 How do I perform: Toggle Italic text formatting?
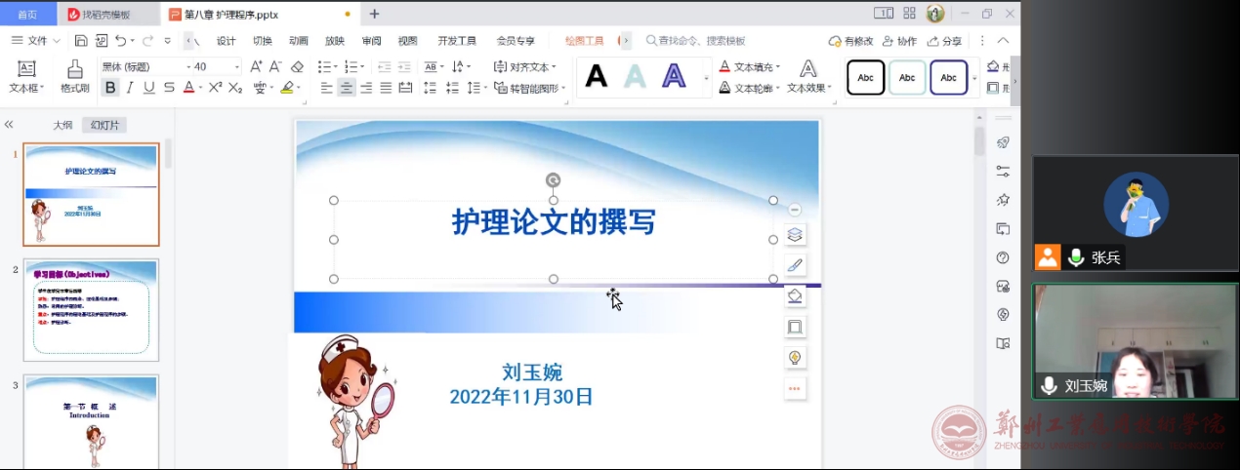coord(130,88)
